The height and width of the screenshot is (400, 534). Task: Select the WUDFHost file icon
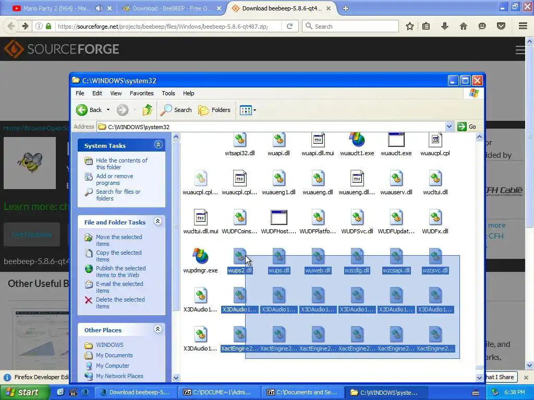pos(278,218)
